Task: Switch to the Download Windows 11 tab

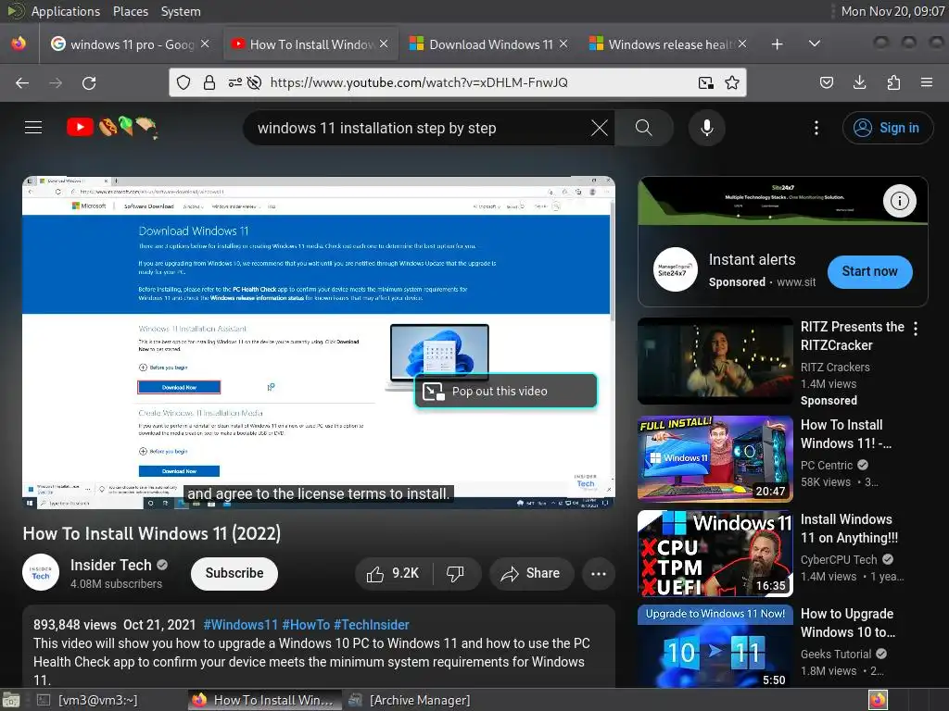Action: [489, 44]
